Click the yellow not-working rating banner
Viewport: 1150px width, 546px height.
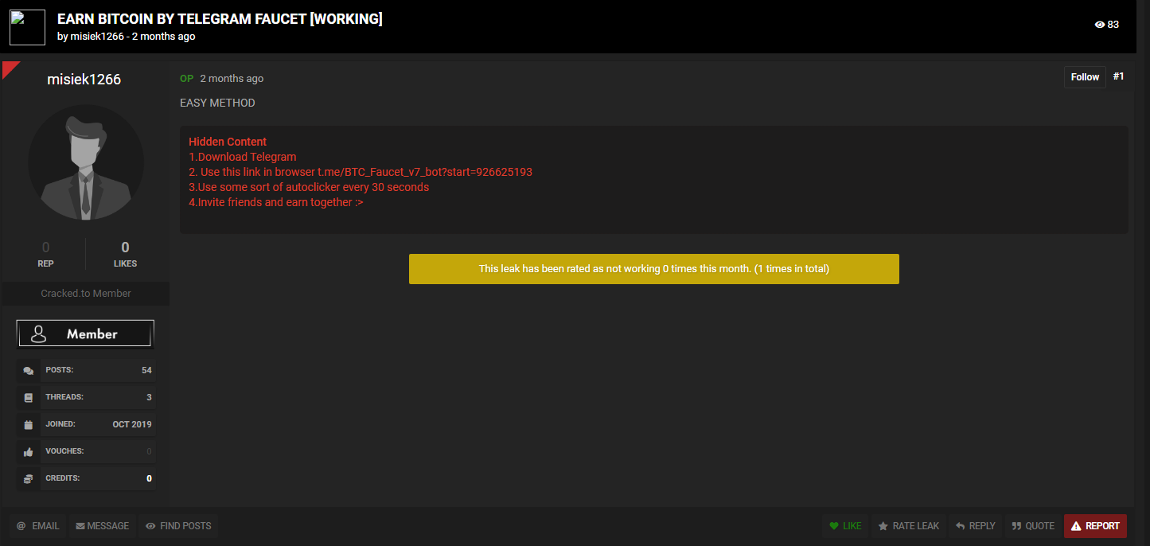654,269
